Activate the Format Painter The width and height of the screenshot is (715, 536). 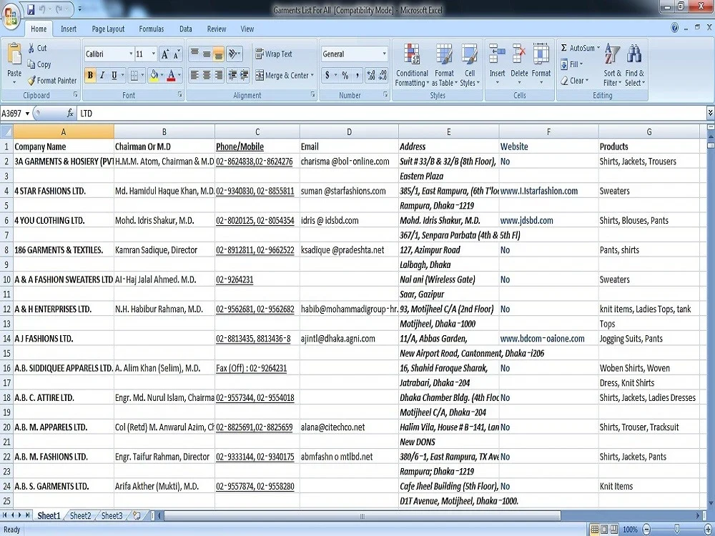(52, 81)
